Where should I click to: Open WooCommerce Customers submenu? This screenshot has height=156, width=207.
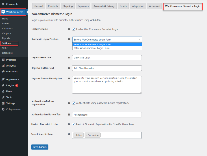coord(7,28)
